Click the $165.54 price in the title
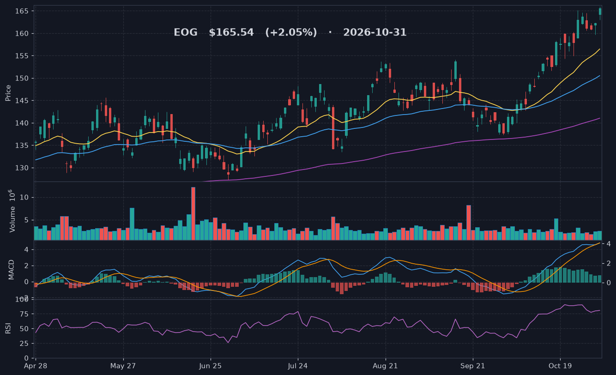 [231, 33]
